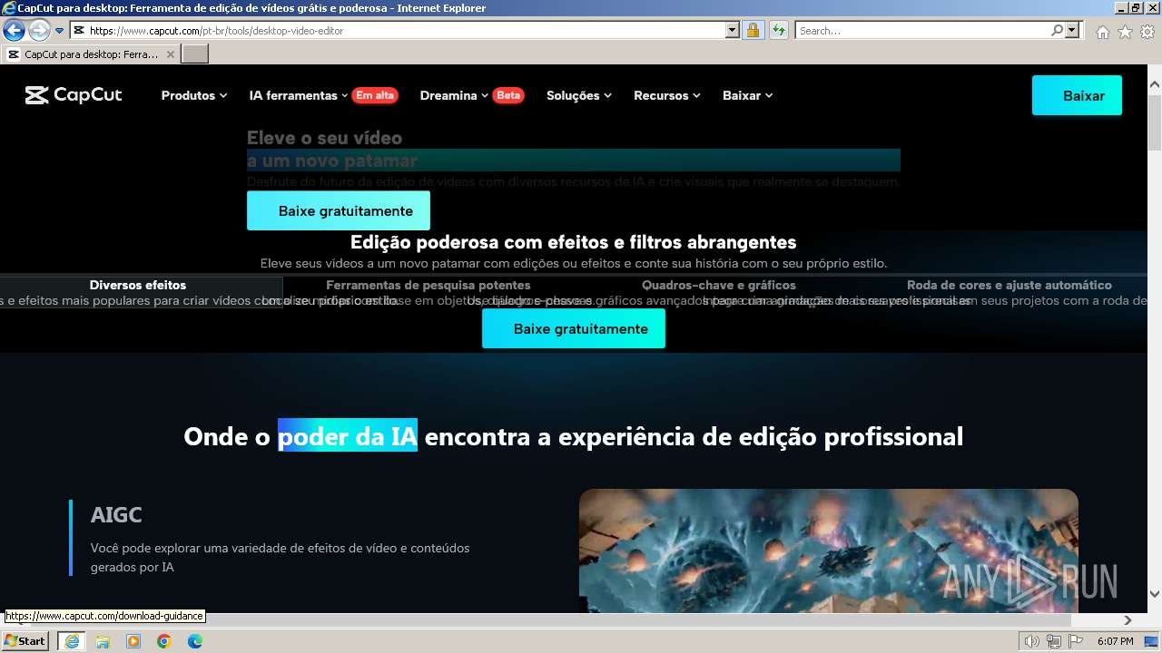Click the Em alta badge

375,95
